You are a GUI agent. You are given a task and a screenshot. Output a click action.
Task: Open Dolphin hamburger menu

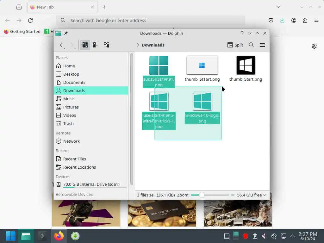coord(262,45)
